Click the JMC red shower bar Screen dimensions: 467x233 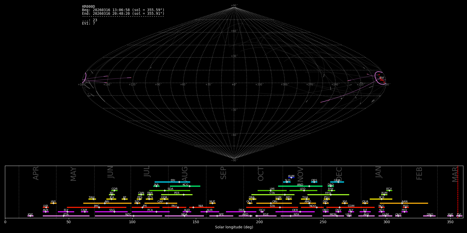(x=97, y=207)
